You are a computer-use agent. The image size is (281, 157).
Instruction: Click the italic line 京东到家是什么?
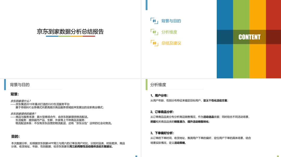[x=21, y=101]
